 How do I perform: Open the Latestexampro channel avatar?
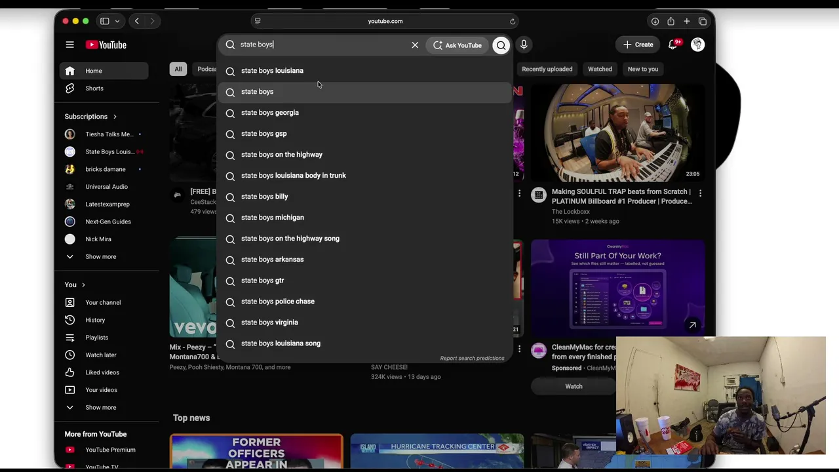(70, 205)
